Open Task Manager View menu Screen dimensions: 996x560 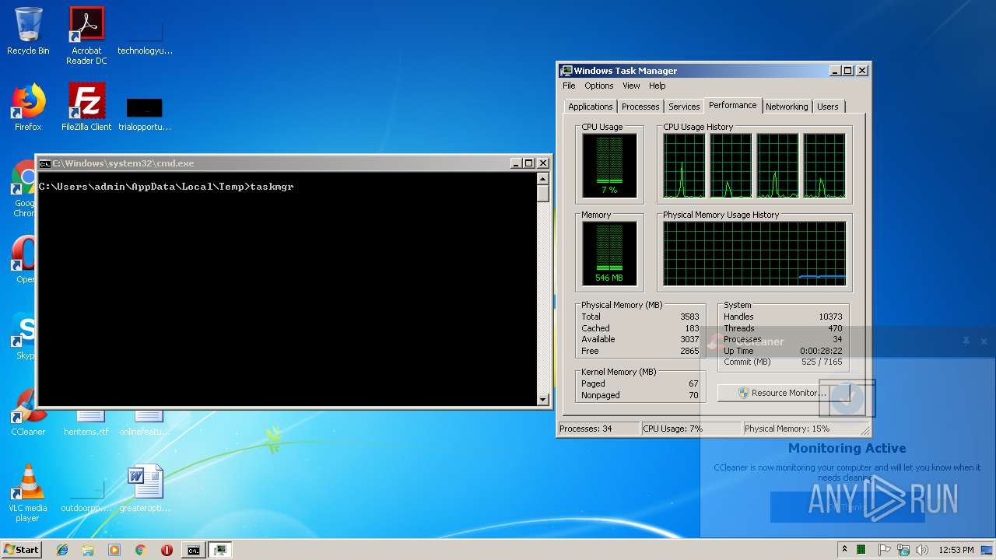631,86
